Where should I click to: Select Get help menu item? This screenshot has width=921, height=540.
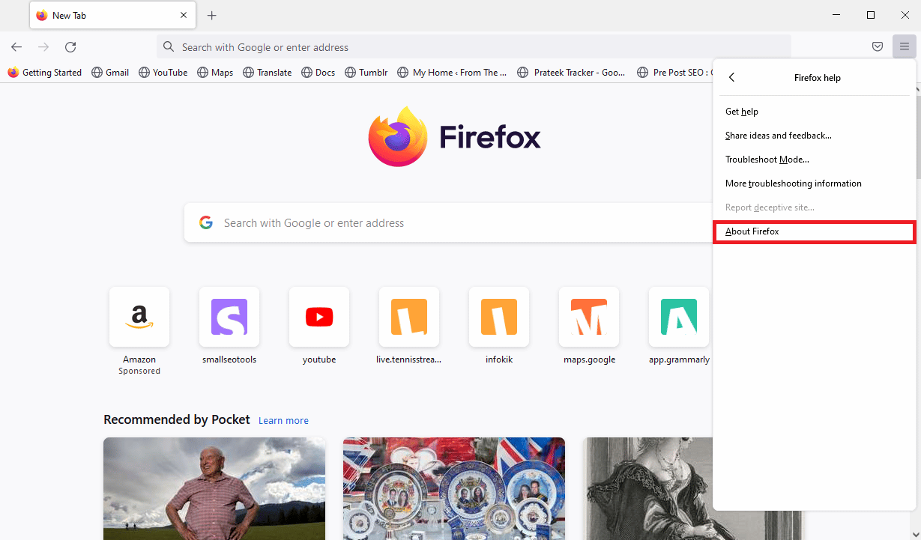[815, 112]
